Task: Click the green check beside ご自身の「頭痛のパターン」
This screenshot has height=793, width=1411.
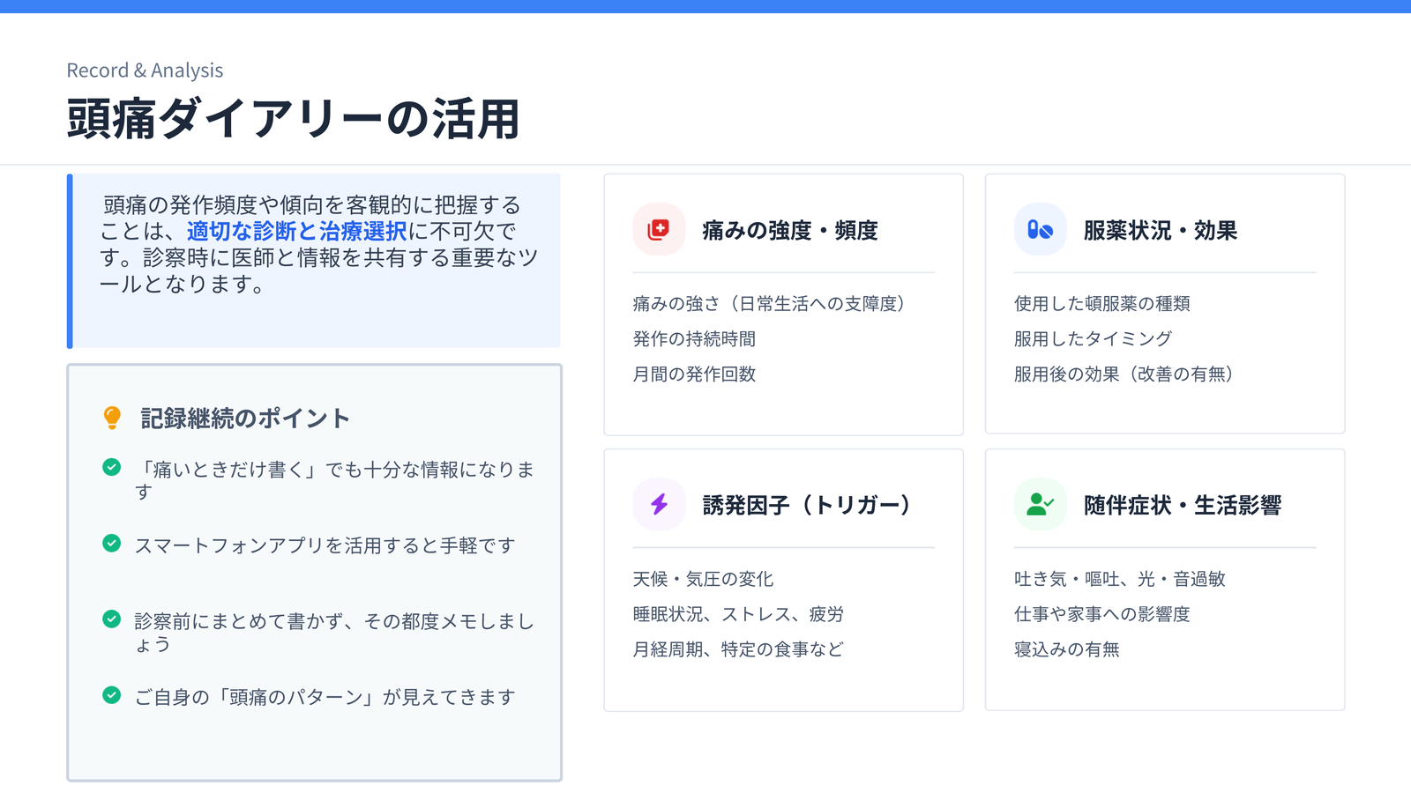Action: click(x=111, y=694)
